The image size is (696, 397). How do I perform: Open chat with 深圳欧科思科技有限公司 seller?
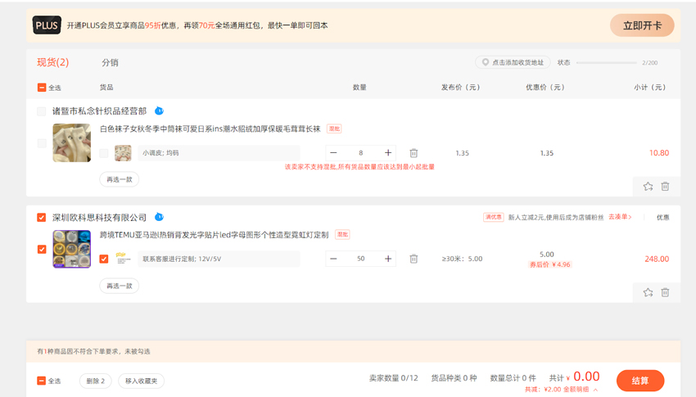[159, 217]
